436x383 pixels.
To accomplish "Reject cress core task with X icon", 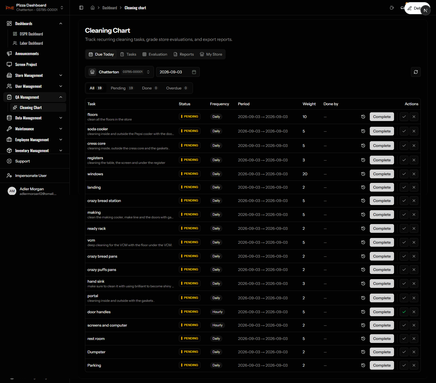I will [414, 146].
